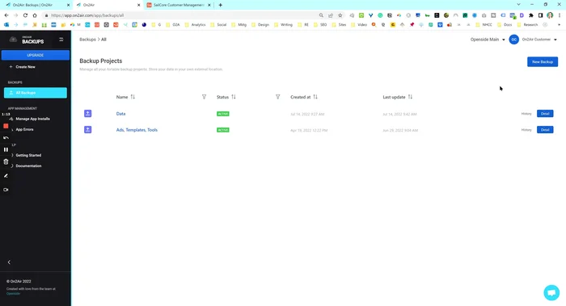Select the pen annotation tool in recorder toolbar
This screenshot has width=566, height=306.
tap(6, 176)
